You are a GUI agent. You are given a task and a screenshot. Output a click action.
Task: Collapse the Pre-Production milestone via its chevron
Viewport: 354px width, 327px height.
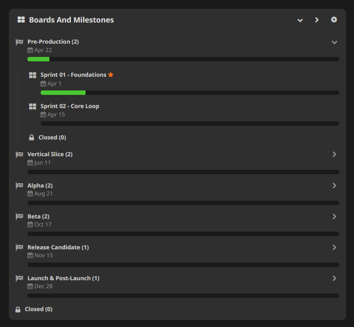(334, 42)
